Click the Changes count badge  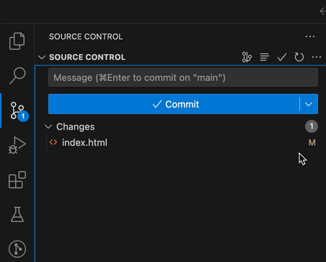312,126
